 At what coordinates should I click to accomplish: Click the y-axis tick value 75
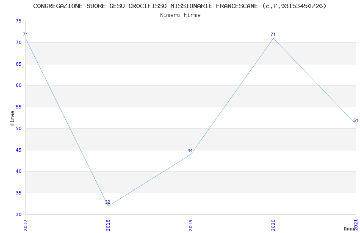coord(19,21)
